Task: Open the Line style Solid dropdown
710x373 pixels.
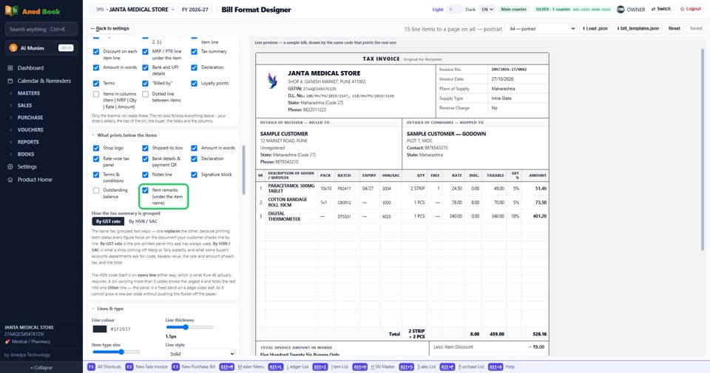Action: coord(200,354)
